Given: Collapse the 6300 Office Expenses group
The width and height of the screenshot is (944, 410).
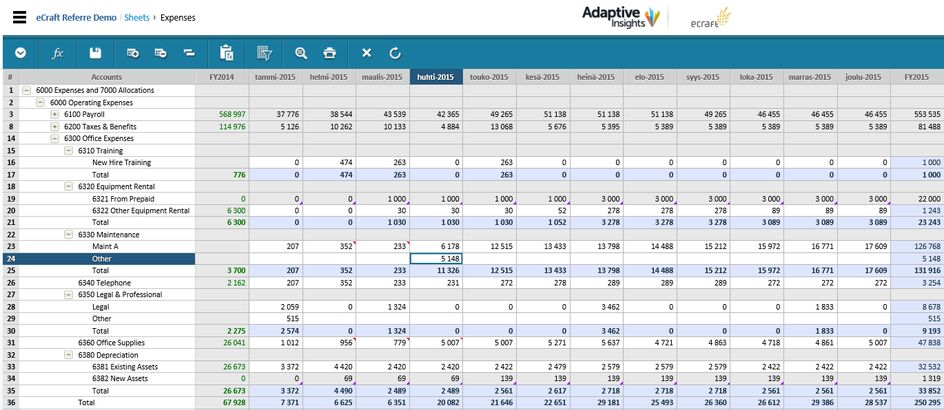Looking at the screenshot, I should point(54,138).
